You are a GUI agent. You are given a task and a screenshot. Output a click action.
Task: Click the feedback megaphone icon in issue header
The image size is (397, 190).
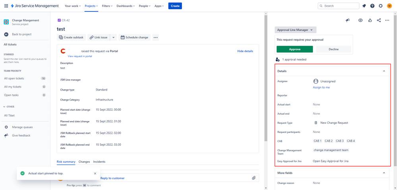click(348, 21)
